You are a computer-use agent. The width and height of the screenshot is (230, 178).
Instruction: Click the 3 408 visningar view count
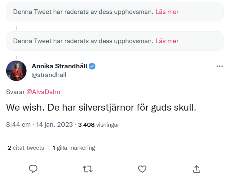pyautogui.click(x=99, y=125)
